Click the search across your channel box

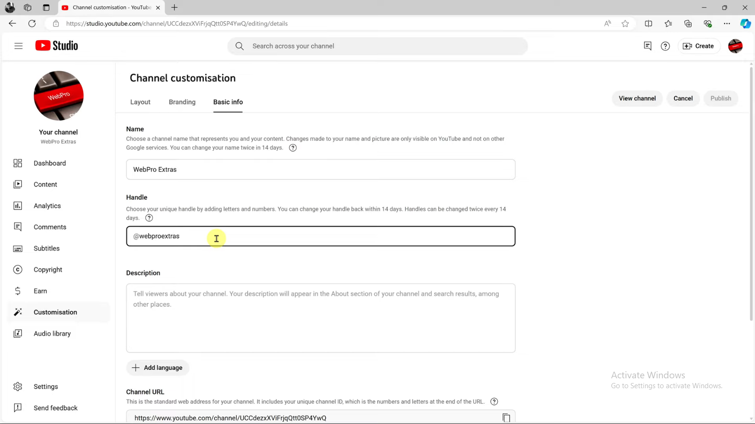(x=377, y=46)
